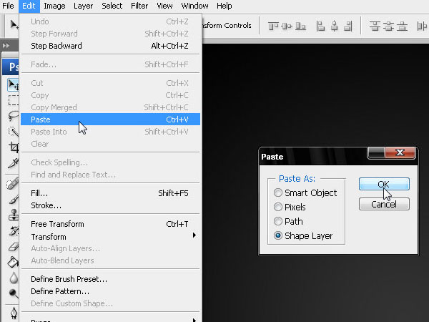Open the Select menu
The height and width of the screenshot is (322, 429).
click(x=112, y=6)
